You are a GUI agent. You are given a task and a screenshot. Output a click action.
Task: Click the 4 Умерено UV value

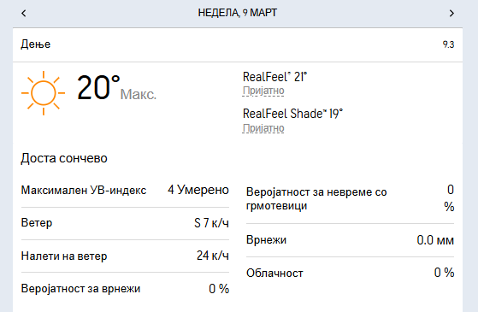198,190
